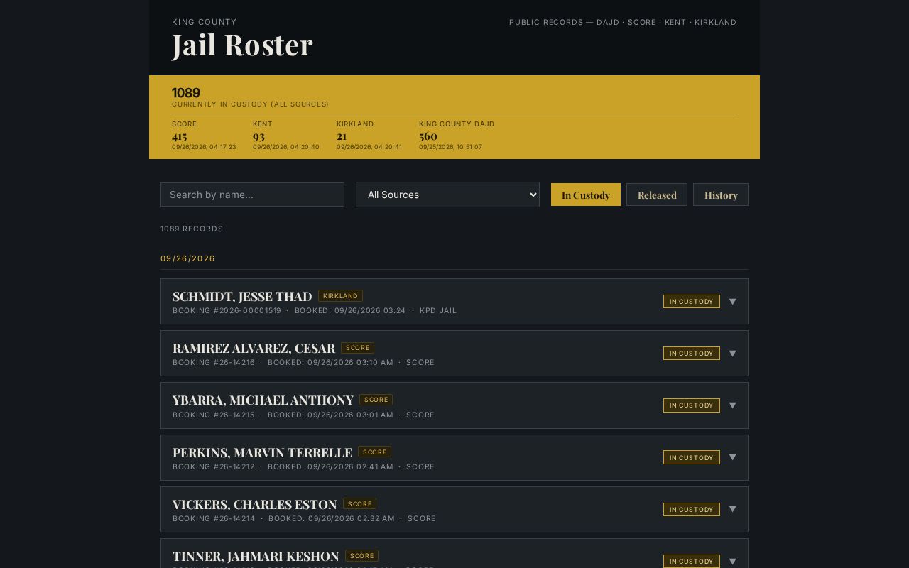
Task: Open the All Sources dropdown
Action: (x=447, y=195)
